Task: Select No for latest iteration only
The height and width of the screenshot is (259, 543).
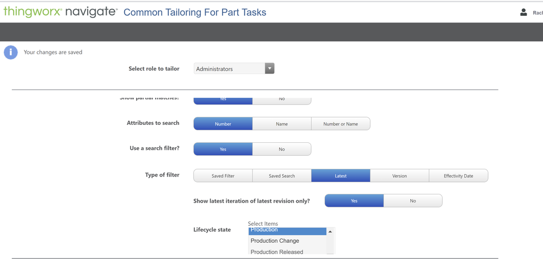Action: point(413,201)
